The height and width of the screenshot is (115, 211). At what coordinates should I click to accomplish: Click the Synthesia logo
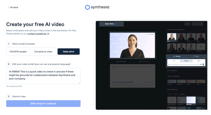(97, 7)
